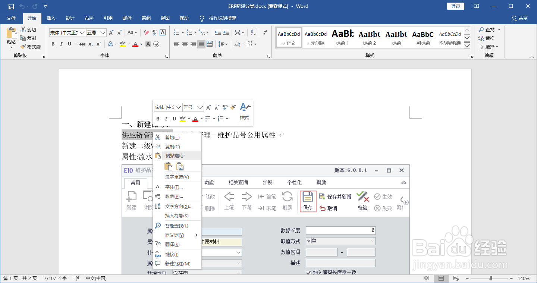This screenshot has height=283, width=537.
Task: Toggle strikethrough (abc) in the ribbon
Action: (x=82, y=44)
